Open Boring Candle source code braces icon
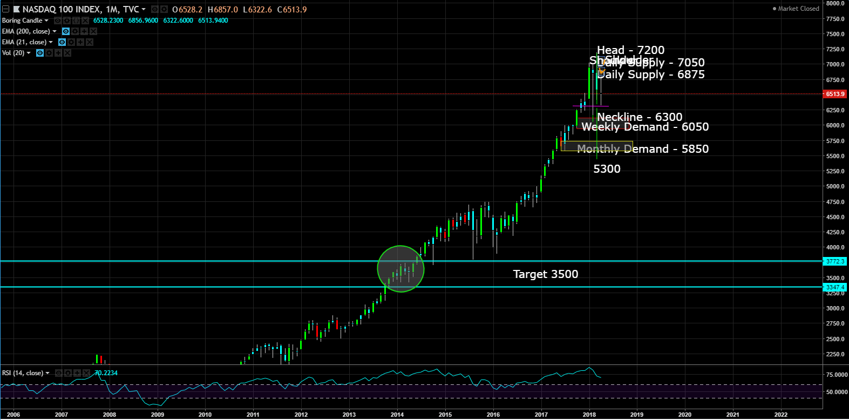Image resolution: width=849 pixels, height=420 pixels. point(76,21)
